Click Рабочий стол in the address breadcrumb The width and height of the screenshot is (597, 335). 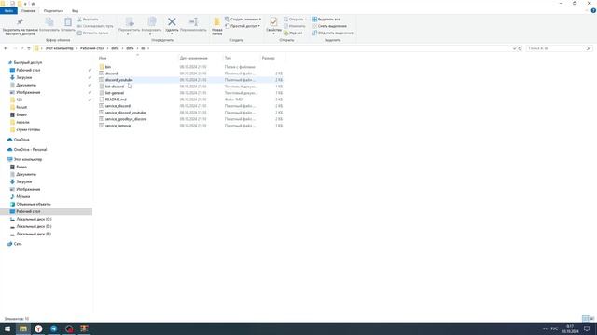pos(92,48)
